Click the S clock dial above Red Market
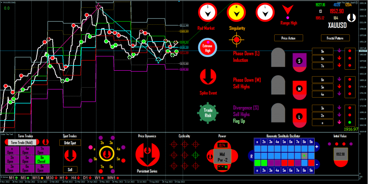368x184 pixels. [207, 12]
